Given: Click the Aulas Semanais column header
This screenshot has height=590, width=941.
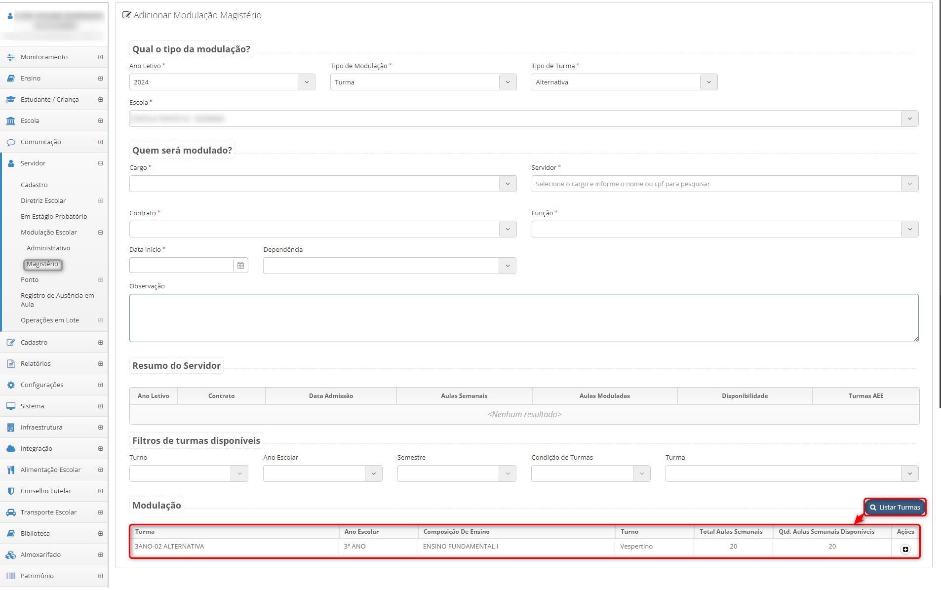Looking at the screenshot, I should (464, 396).
